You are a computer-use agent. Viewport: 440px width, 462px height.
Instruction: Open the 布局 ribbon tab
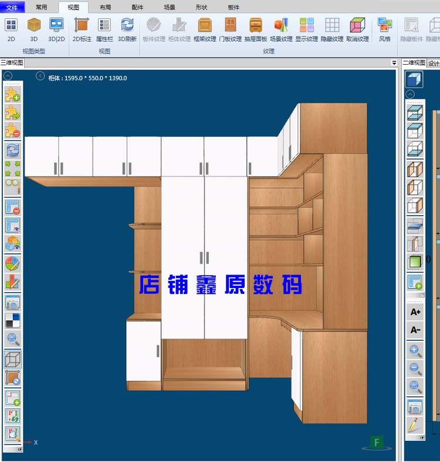point(105,8)
